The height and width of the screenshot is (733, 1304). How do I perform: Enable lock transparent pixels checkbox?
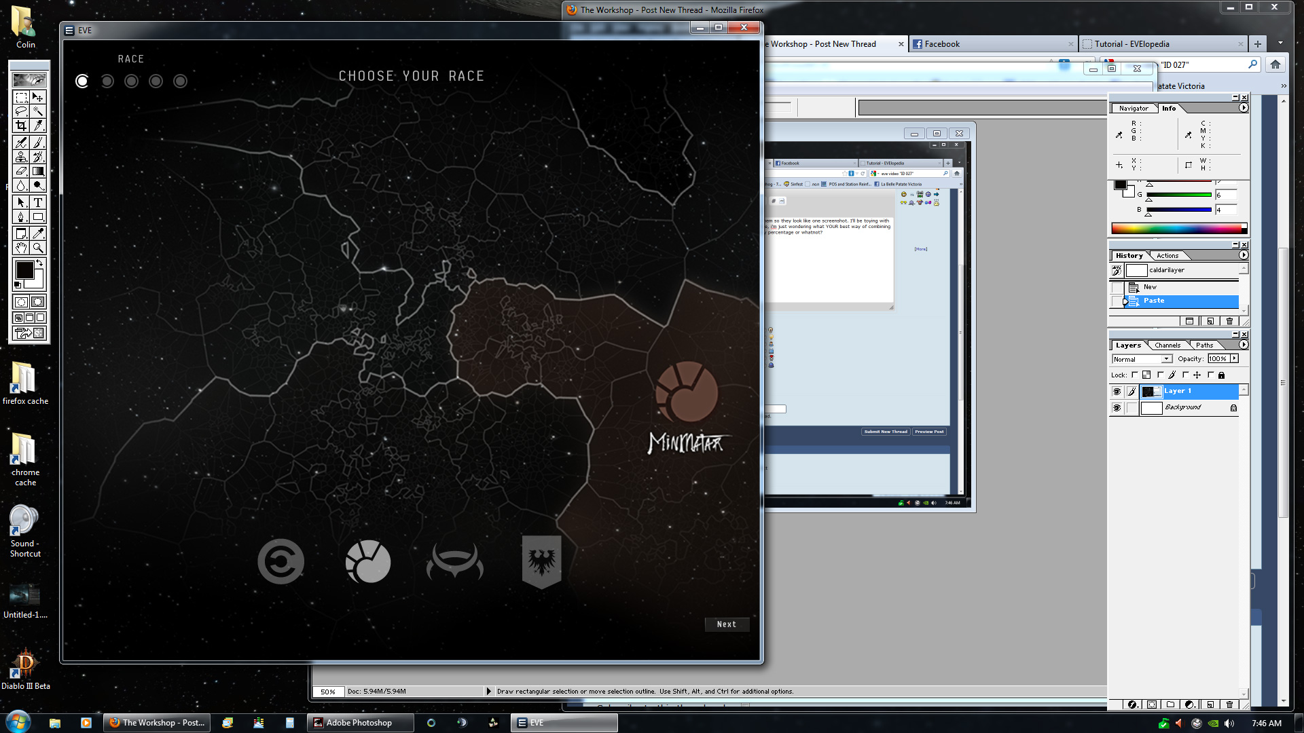(x=1135, y=375)
